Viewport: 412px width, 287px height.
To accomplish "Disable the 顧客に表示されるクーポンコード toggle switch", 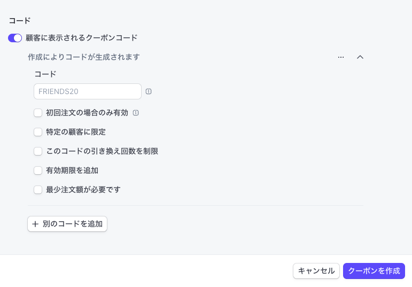I will pyautogui.click(x=15, y=38).
